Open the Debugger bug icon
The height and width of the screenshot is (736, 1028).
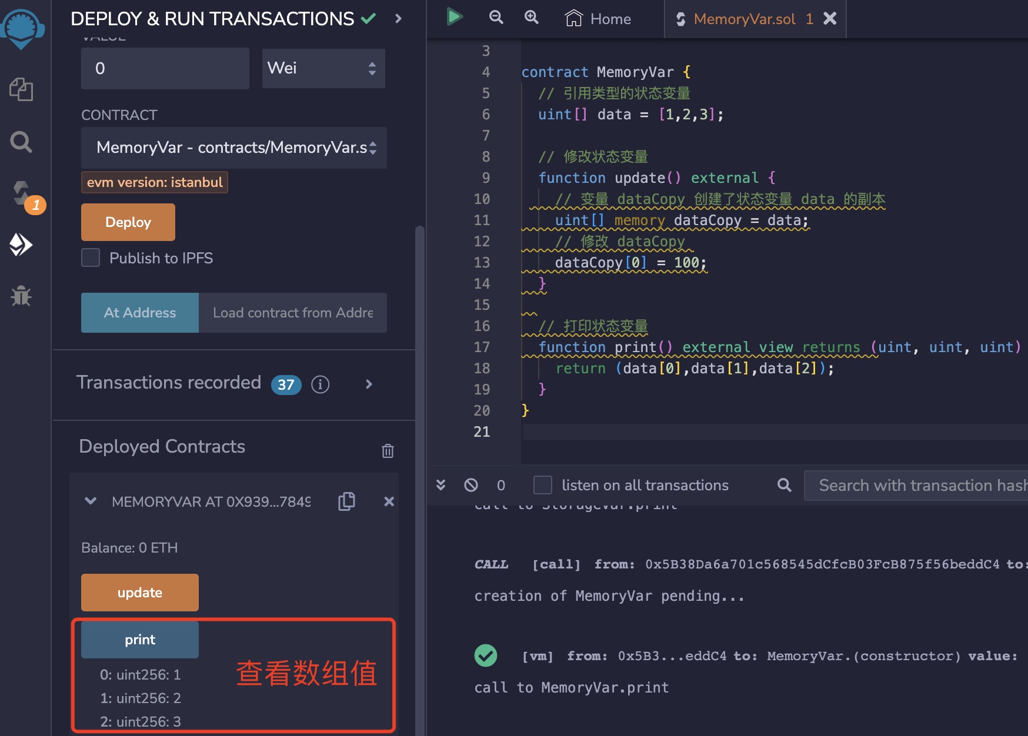pos(21,296)
